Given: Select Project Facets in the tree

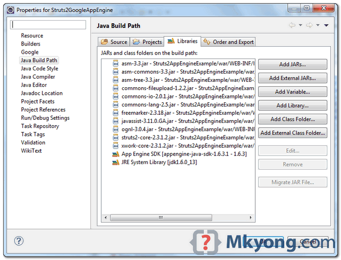Looking at the screenshot, I should tap(38, 101).
